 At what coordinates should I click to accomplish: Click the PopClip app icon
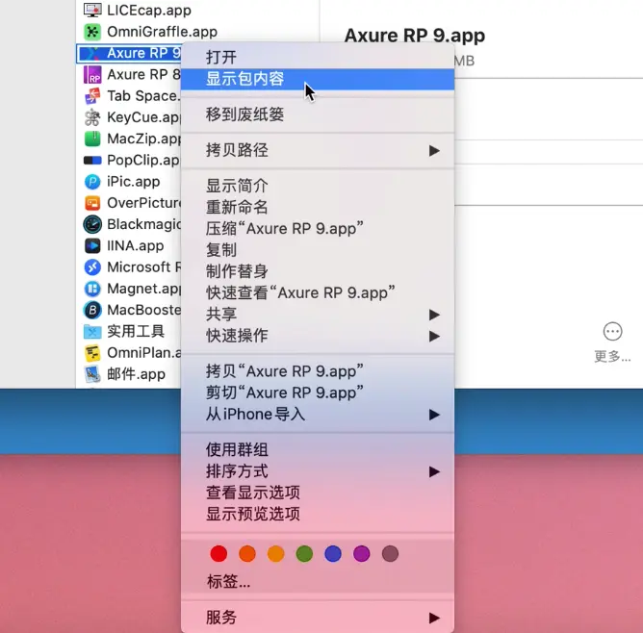tap(92, 161)
